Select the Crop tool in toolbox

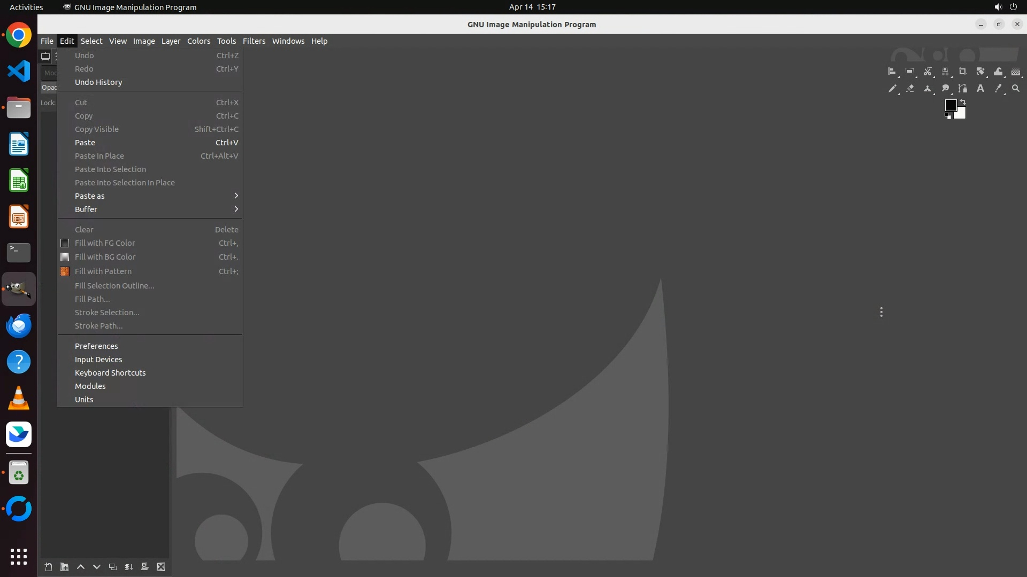[x=962, y=72]
